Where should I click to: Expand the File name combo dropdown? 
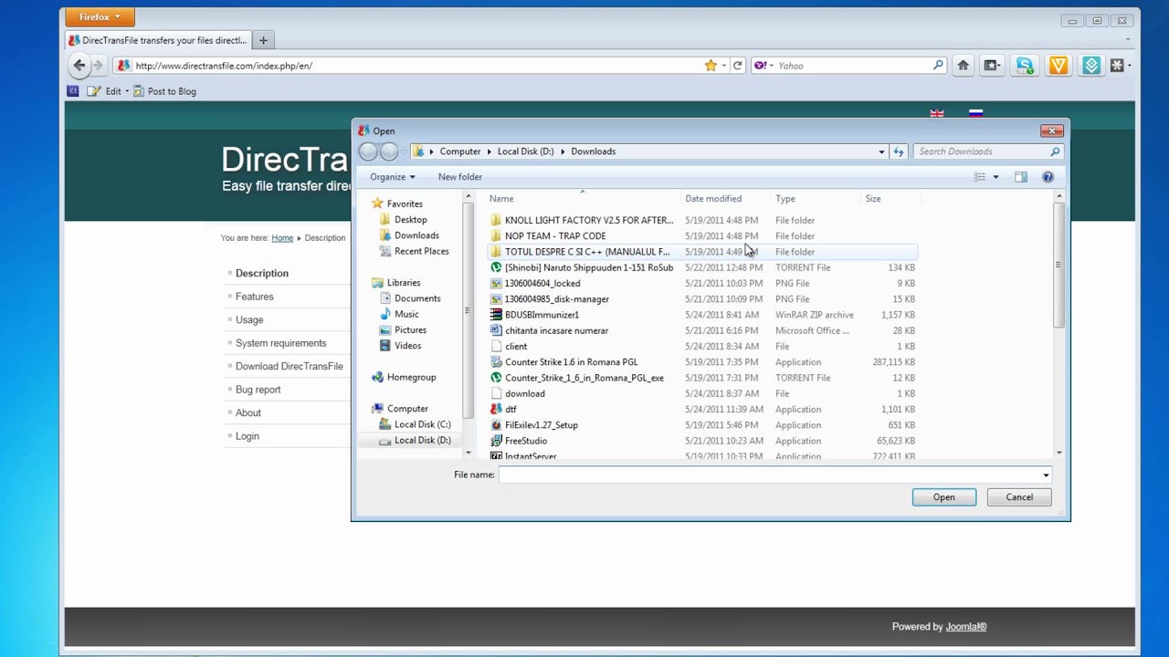tap(1046, 474)
